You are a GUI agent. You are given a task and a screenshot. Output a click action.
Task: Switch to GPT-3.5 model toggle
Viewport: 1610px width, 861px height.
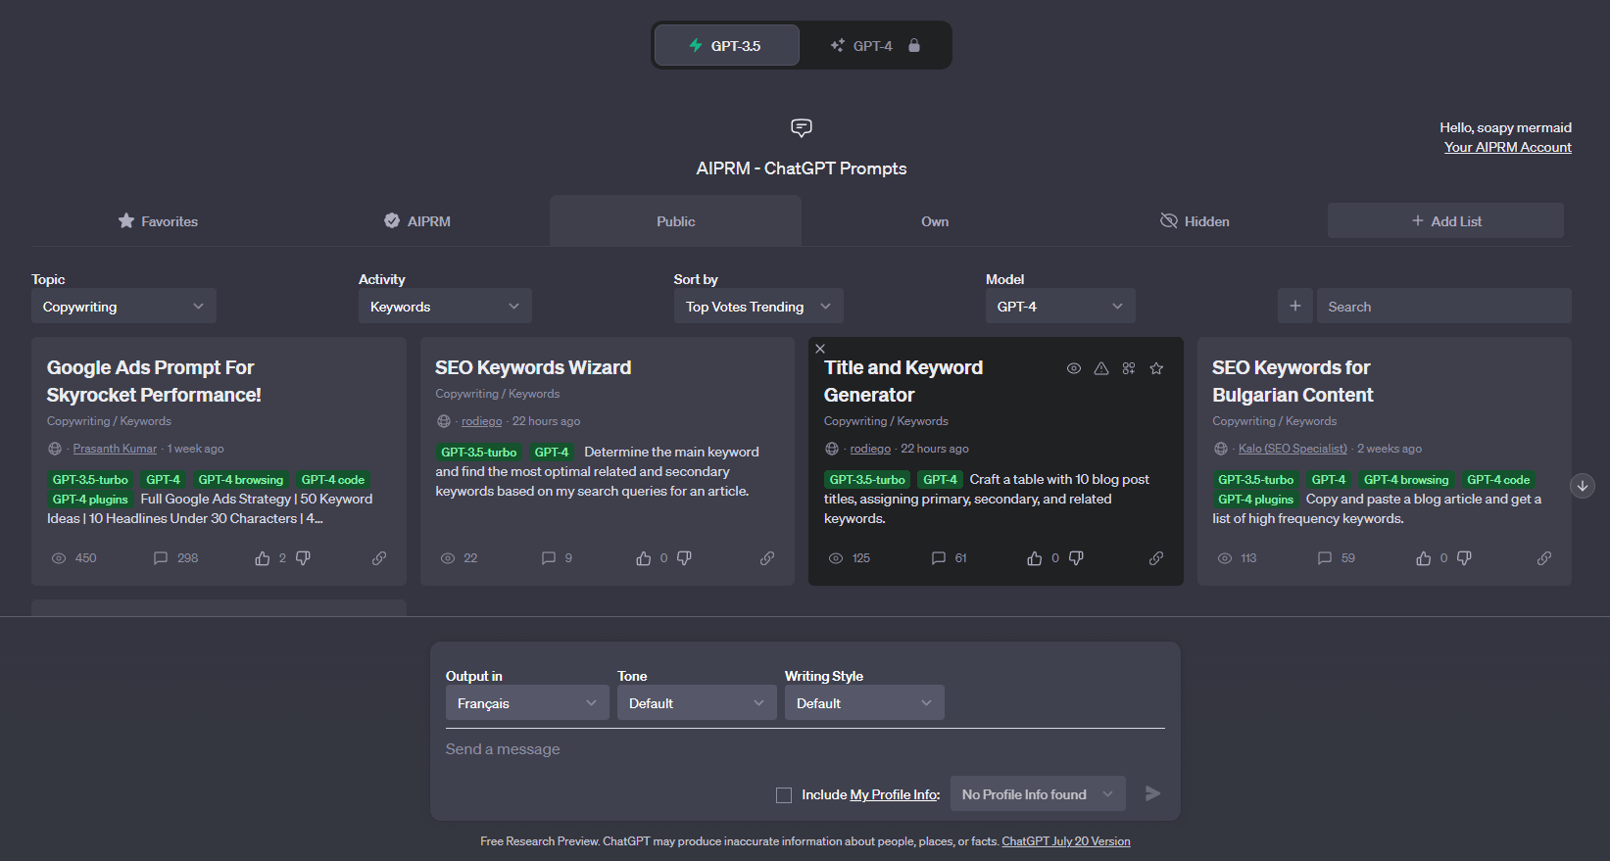pos(726,45)
